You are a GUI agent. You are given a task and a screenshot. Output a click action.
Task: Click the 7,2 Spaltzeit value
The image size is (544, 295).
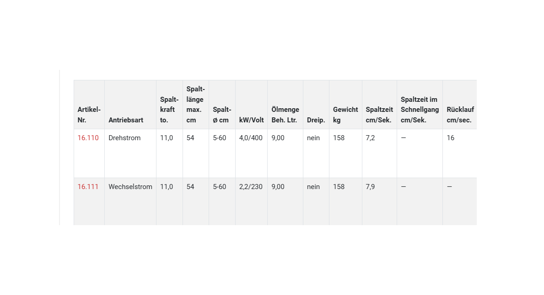click(370, 138)
